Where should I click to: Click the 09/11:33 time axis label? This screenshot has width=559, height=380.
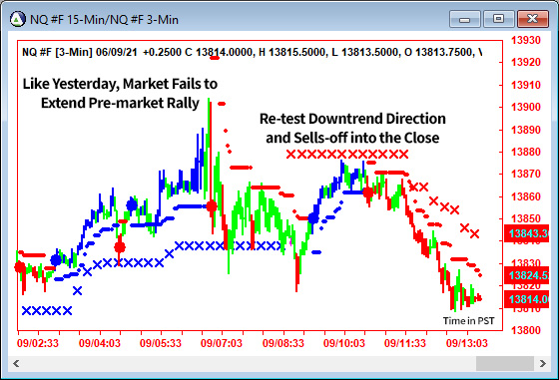tap(405, 343)
